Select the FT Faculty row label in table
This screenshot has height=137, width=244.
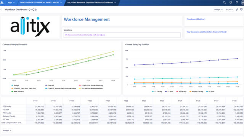coord(7,107)
